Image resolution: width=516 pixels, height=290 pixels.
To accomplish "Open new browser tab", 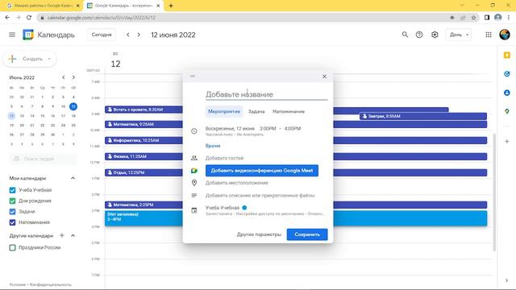I will (x=171, y=6).
